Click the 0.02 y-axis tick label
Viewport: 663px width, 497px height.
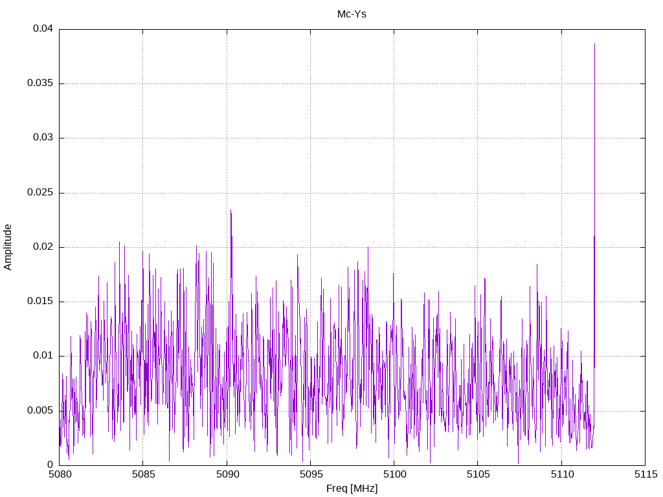tap(43, 247)
